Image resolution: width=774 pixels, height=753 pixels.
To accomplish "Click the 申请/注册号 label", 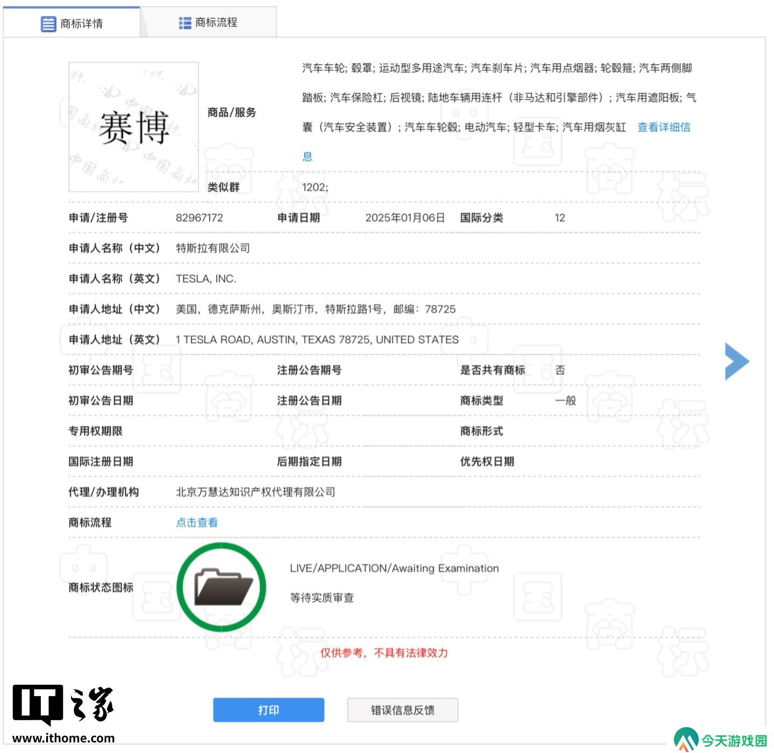I will (98, 218).
